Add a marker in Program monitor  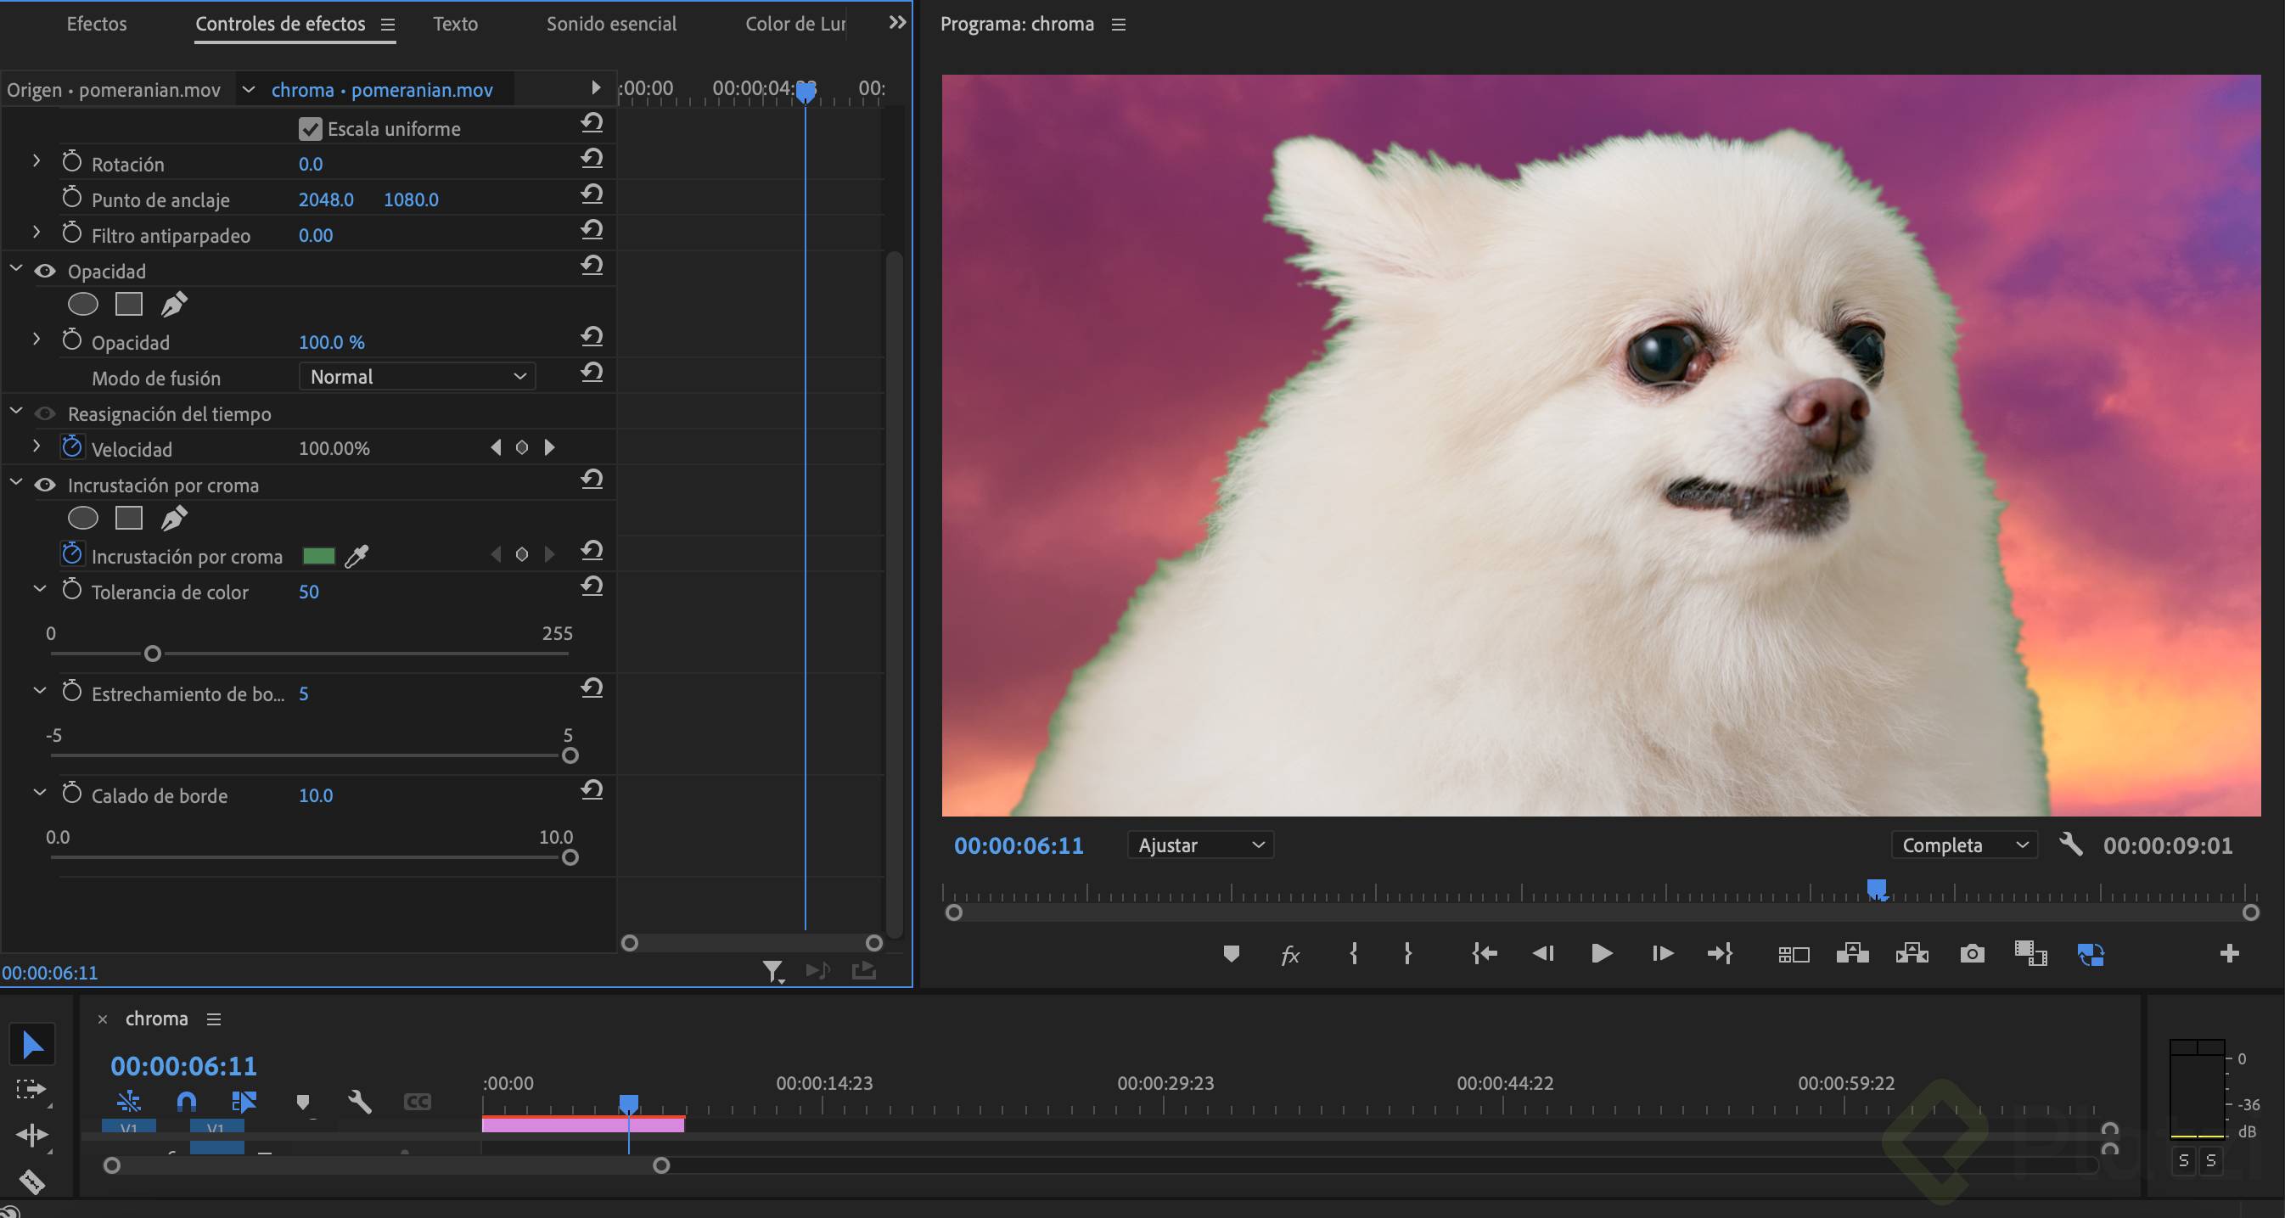click(x=1230, y=954)
